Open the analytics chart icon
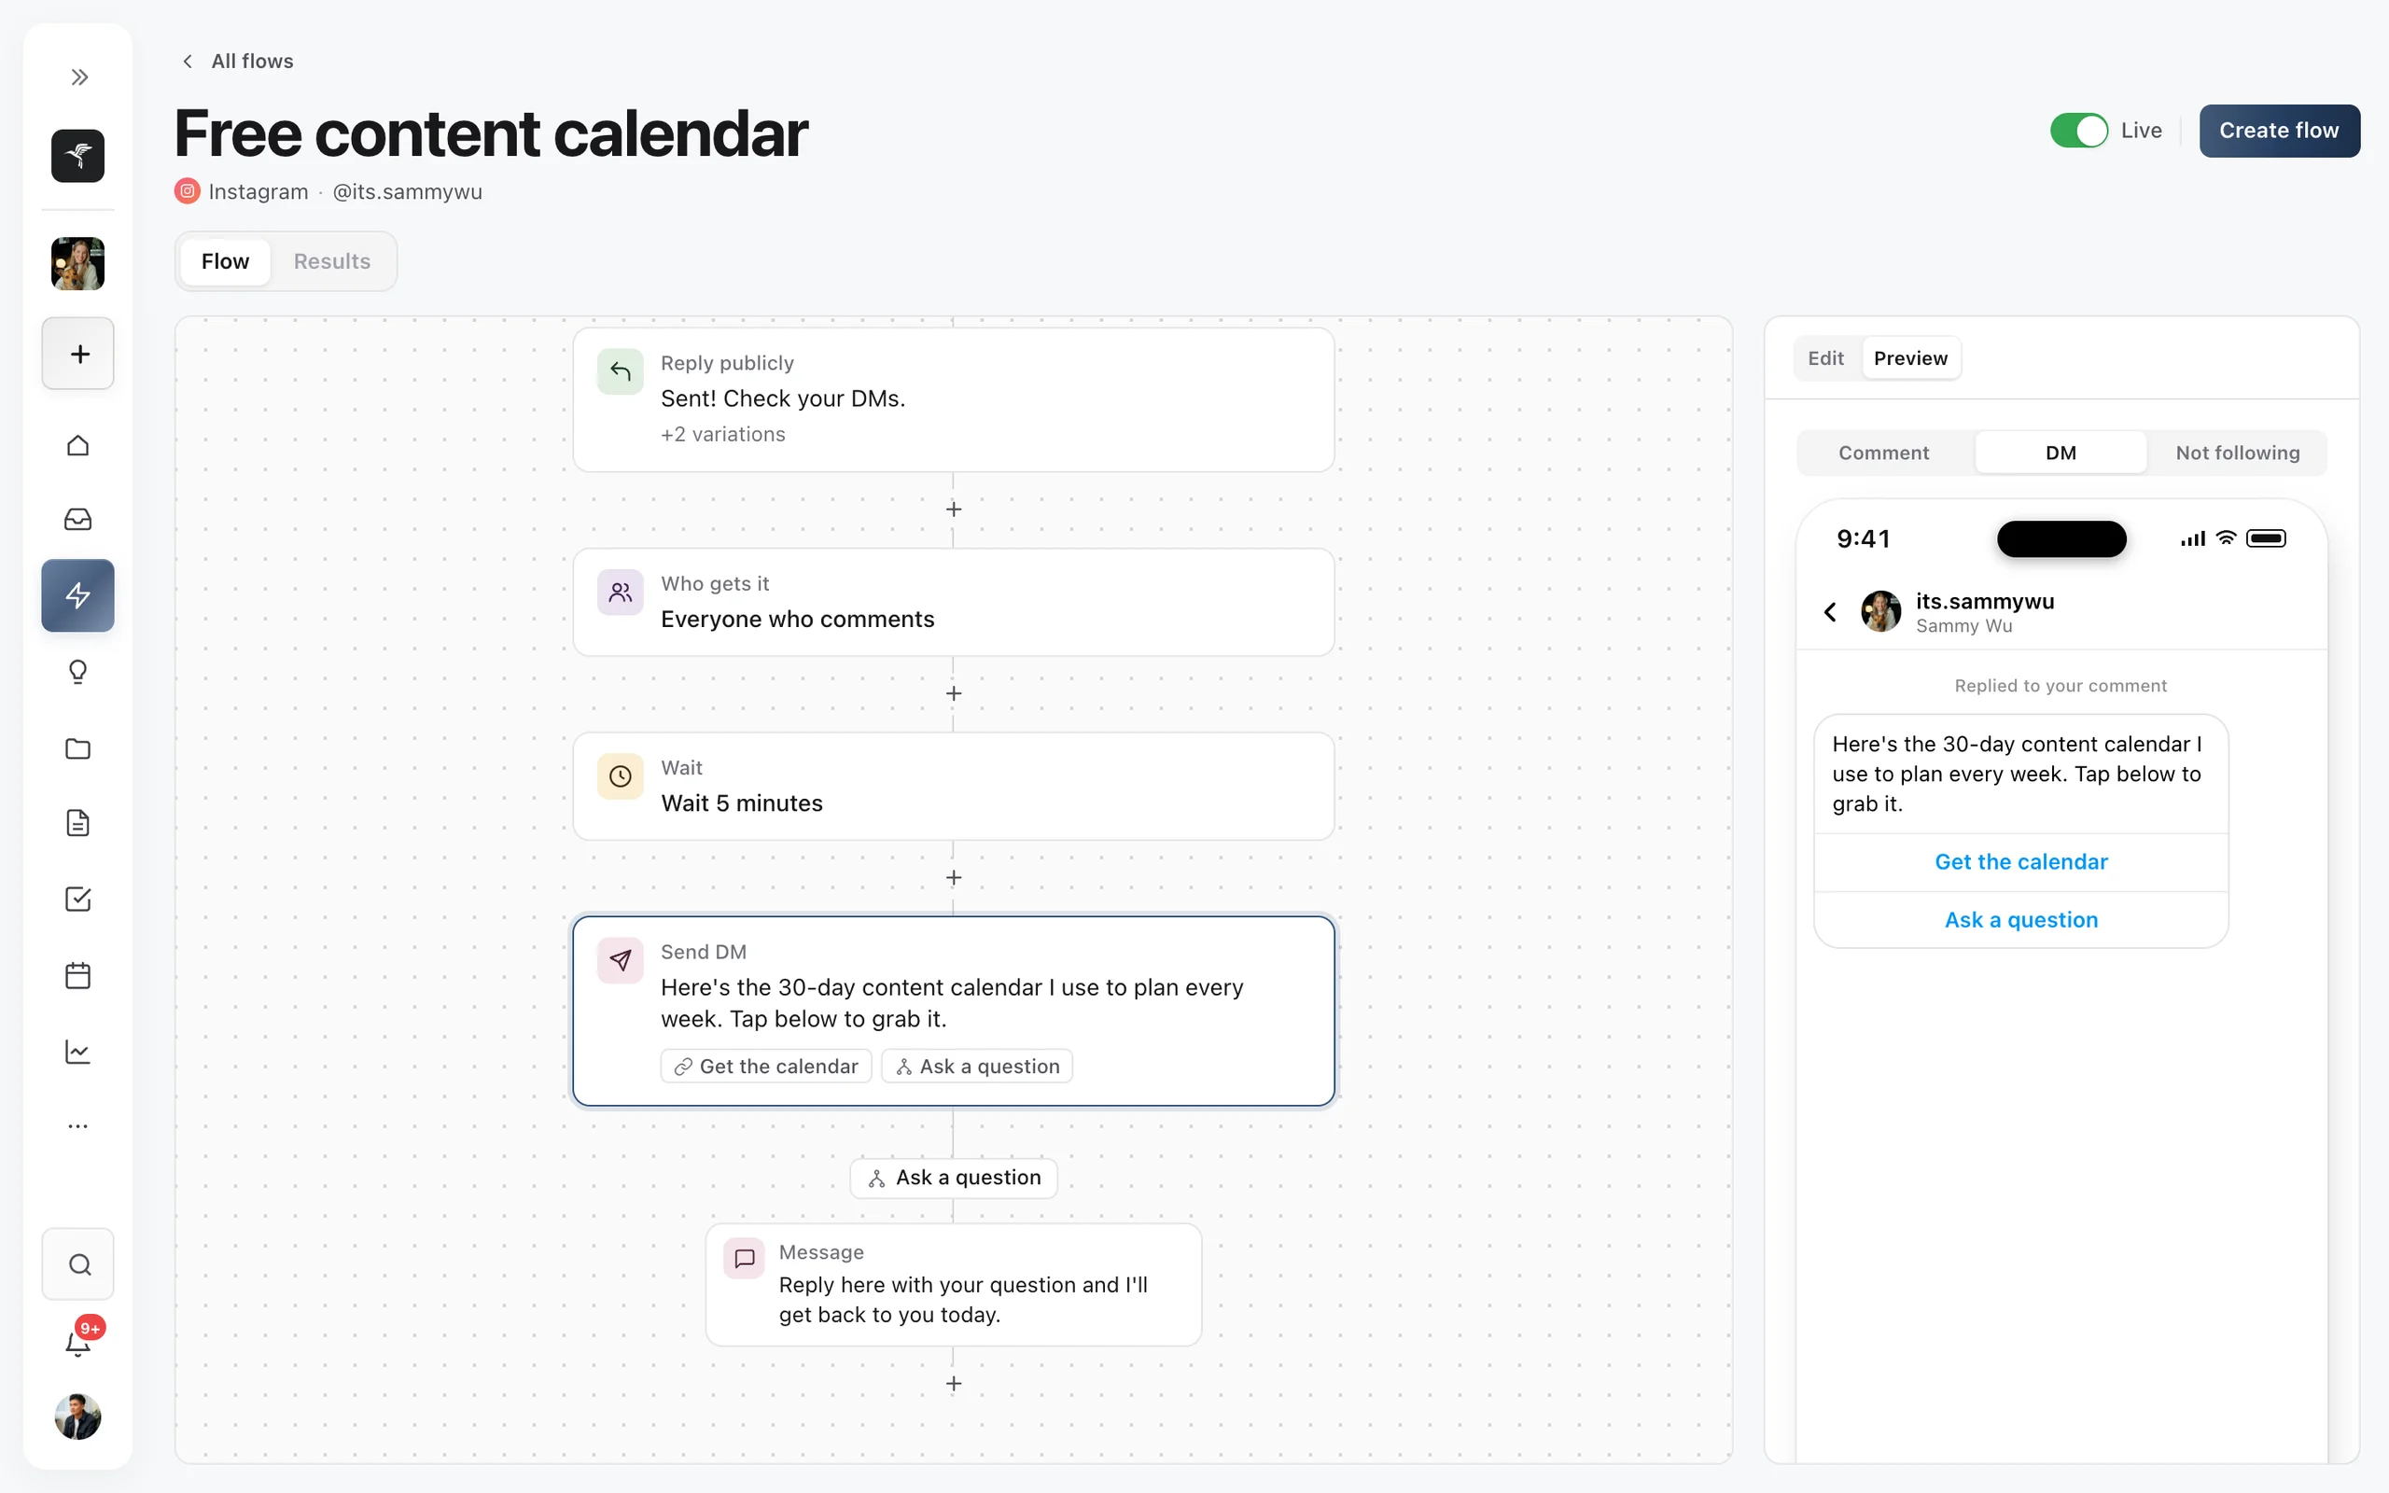Screen dimensions: 2389x1493 [x=78, y=1052]
